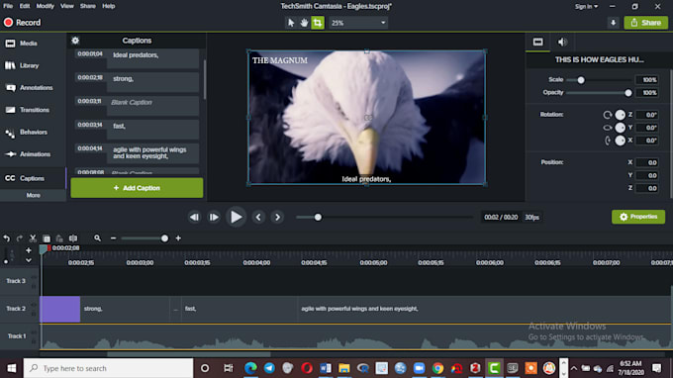Click the Rotation Z dial
Viewport: 673px width, 378px height.
621,115
